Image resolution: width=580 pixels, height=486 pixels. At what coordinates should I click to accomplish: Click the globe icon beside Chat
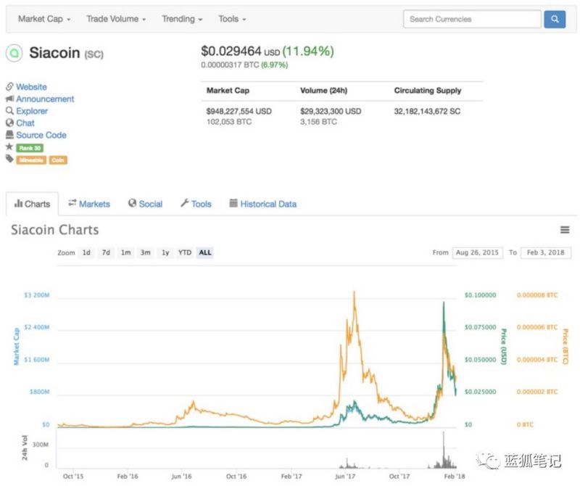[9, 123]
